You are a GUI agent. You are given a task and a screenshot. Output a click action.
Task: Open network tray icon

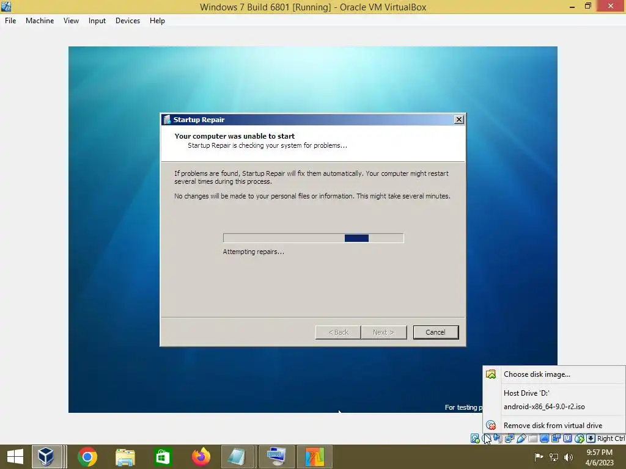554,457
